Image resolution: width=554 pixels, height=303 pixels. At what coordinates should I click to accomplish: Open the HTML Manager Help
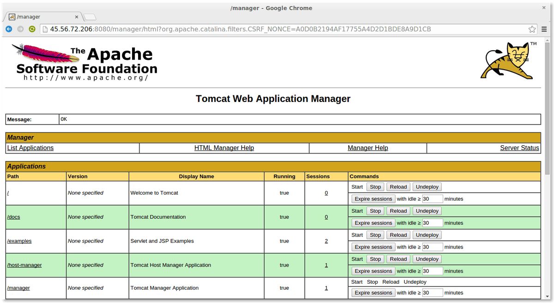(x=224, y=148)
